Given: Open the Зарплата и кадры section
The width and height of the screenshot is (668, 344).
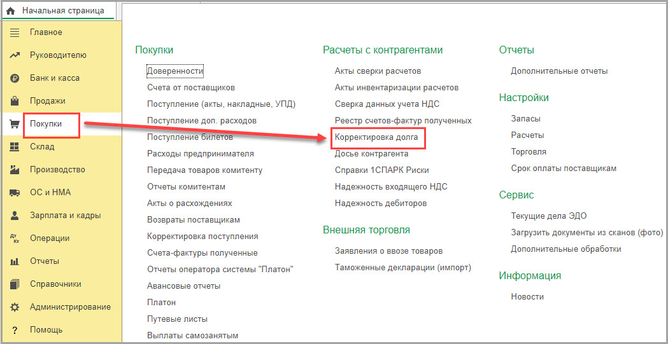Looking at the screenshot, I should [x=65, y=216].
